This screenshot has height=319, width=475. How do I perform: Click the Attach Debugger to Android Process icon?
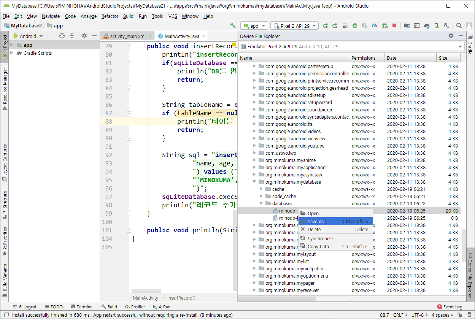click(x=384, y=26)
